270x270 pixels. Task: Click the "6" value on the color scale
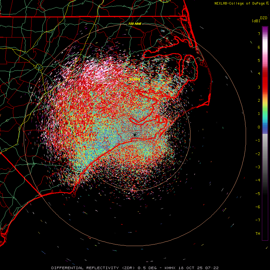click(259, 47)
